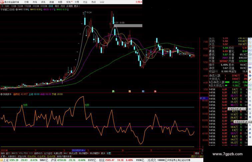Open the 互动问答 tab
The image size is (252, 162).
[x=51, y=156]
